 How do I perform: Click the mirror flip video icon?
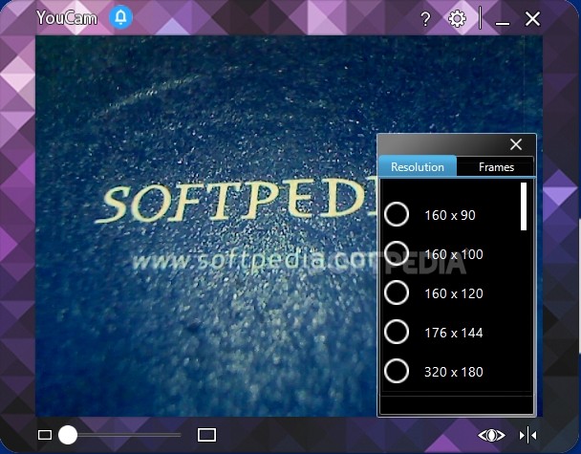point(528,435)
